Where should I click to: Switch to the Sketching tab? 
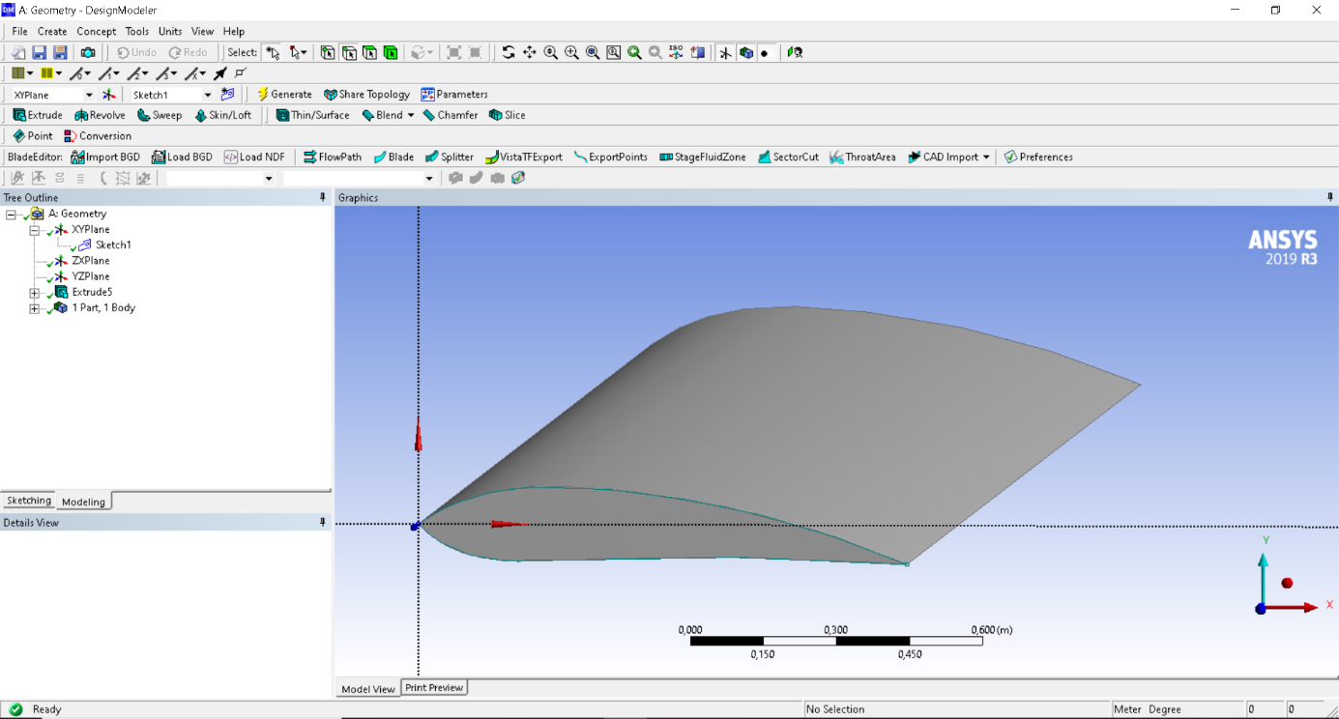[29, 501]
